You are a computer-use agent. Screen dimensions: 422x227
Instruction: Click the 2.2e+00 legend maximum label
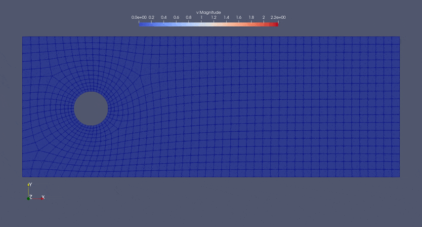[278, 18]
